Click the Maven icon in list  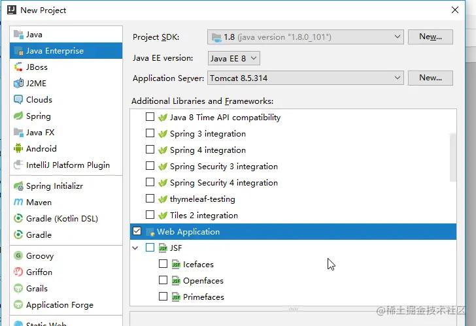[x=18, y=203]
